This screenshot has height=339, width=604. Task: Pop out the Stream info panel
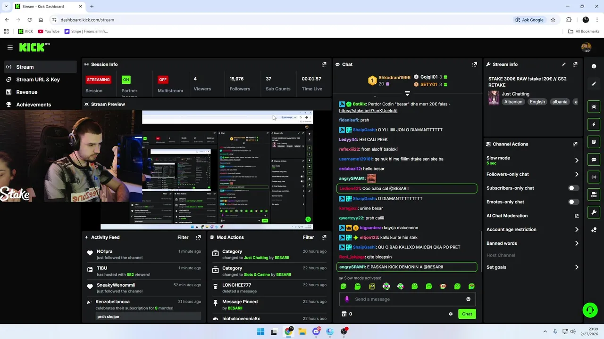click(x=575, y=65)
